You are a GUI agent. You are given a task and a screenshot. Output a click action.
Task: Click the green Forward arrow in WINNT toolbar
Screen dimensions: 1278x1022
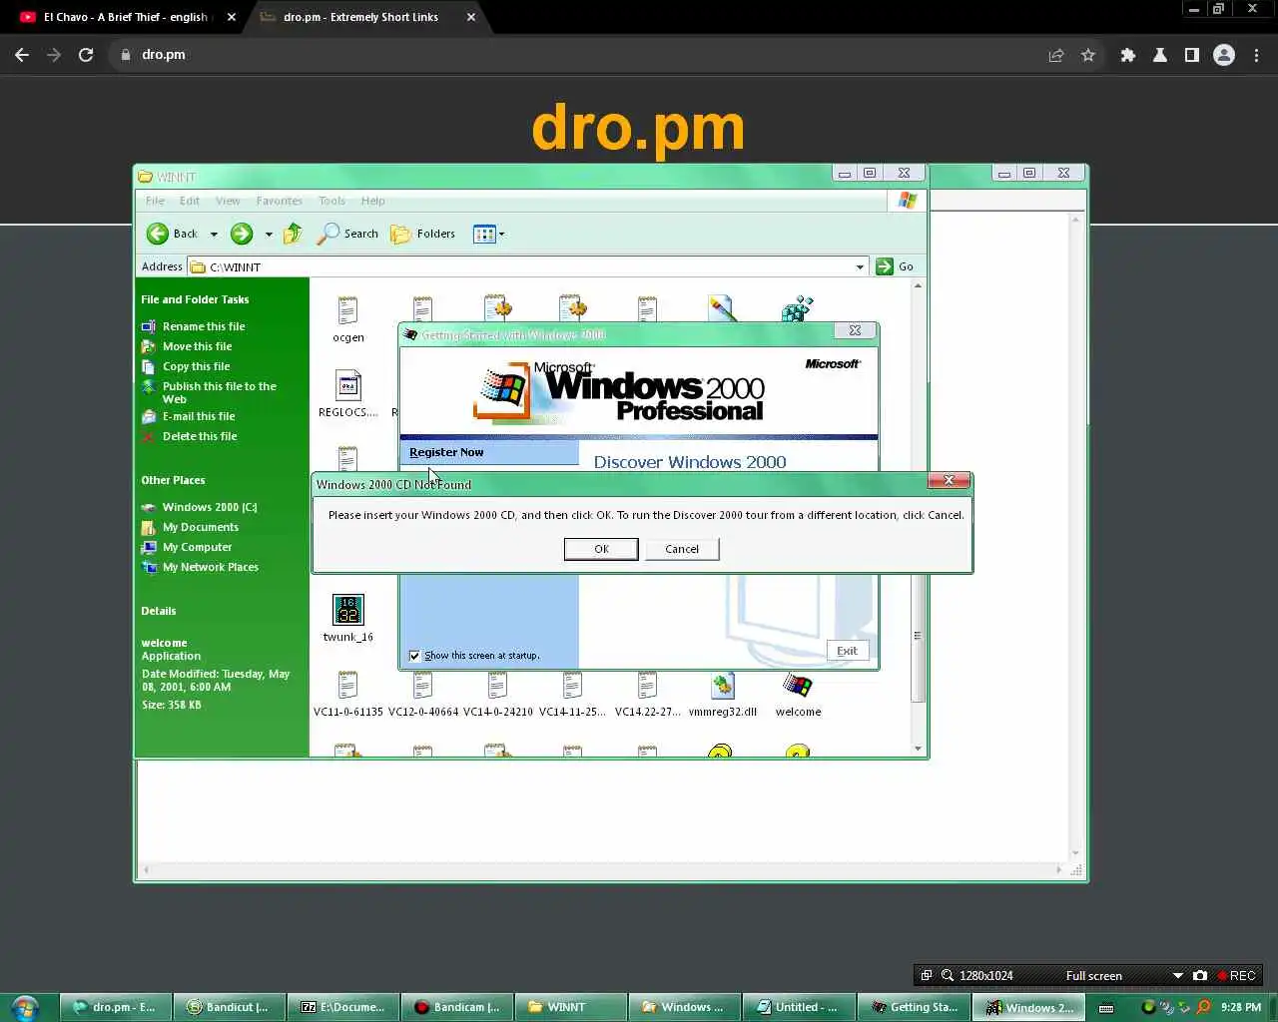pos(242,234)
